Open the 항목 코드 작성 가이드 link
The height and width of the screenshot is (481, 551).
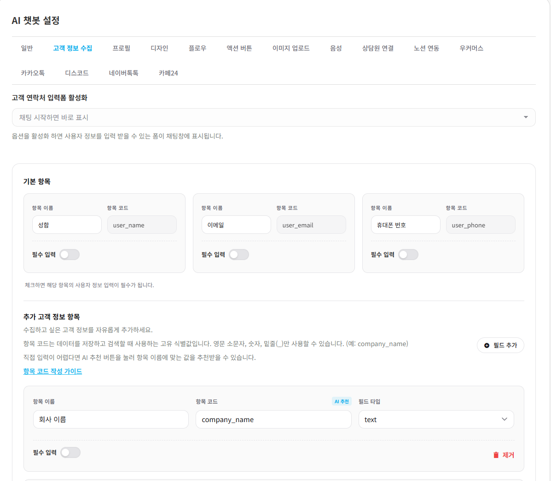[x=53, y=371]
